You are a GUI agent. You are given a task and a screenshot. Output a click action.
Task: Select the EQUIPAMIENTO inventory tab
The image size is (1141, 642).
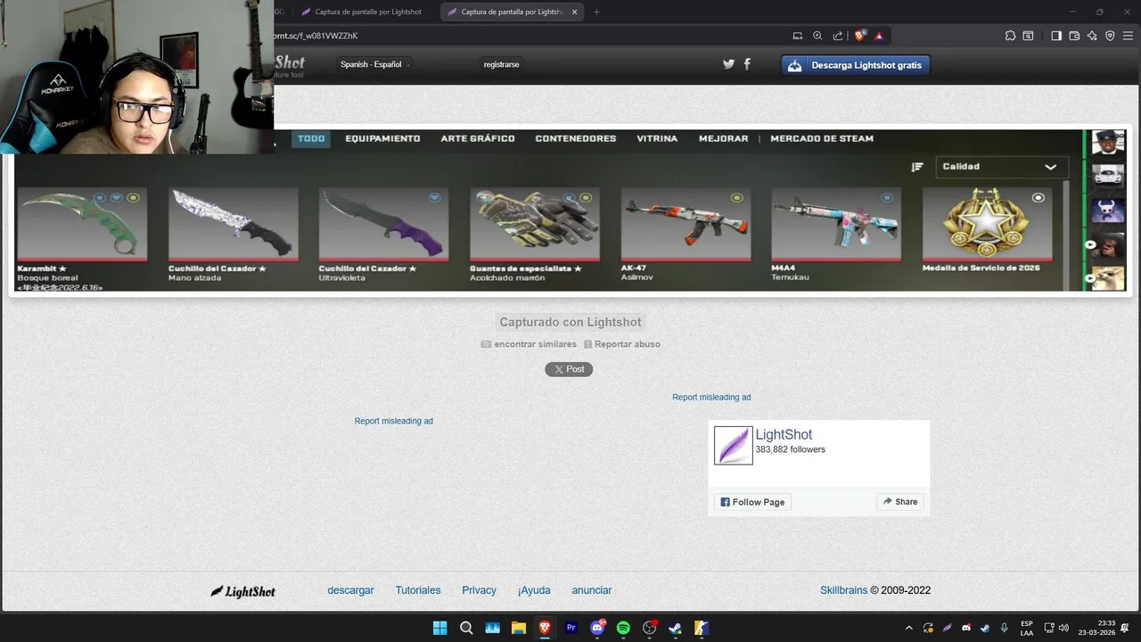pyautogui.click(x=382, y=138)
